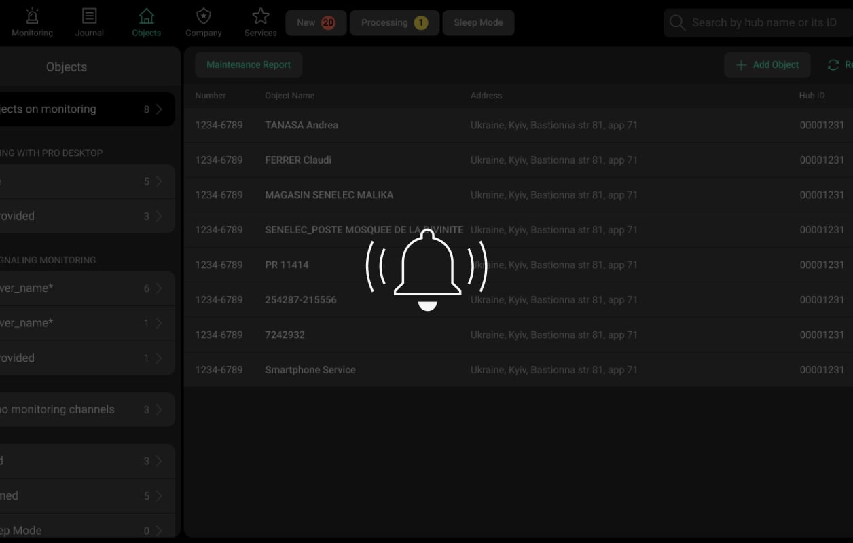Open the Maintenance Report

(x=249, y=65)
